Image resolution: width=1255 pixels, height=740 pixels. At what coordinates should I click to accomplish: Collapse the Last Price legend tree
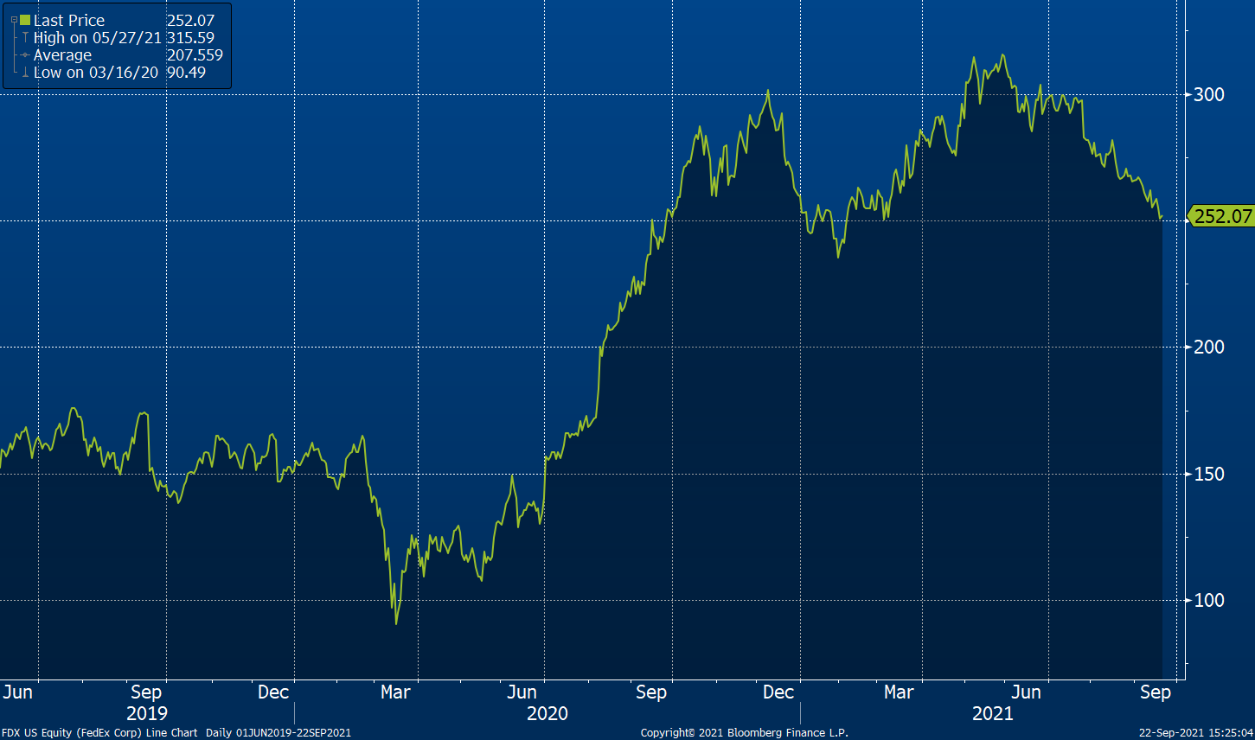(14, 20)
